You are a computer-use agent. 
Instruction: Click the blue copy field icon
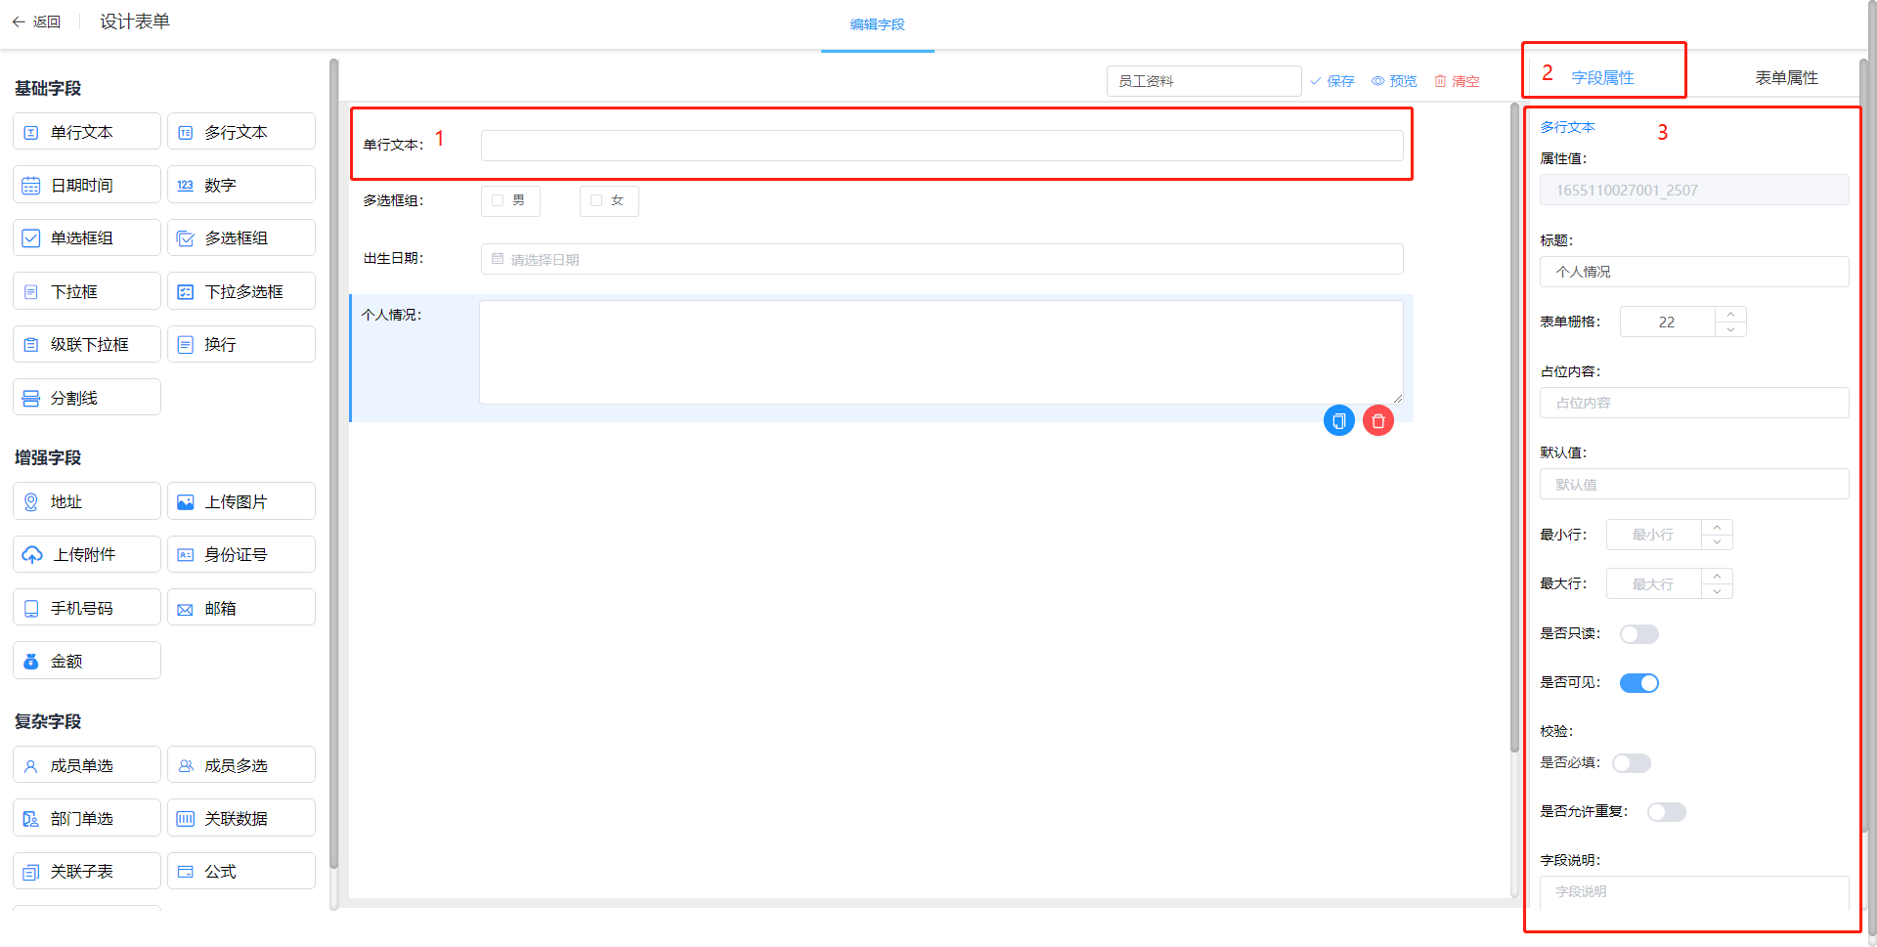tap(1338, 421)
